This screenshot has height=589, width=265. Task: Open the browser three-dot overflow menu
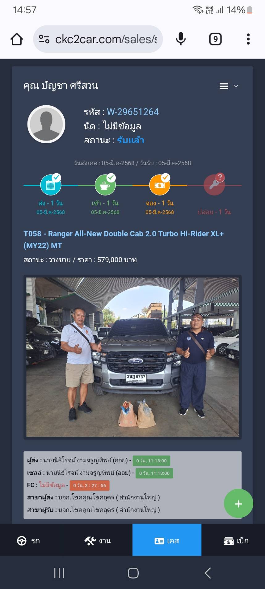coord(248,39)
